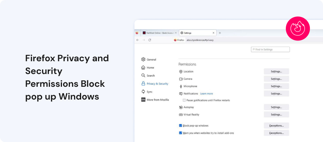This screenshot has height=142, width=323.
Task: Click the Sync arrows icon
Action: click(143, 92)
